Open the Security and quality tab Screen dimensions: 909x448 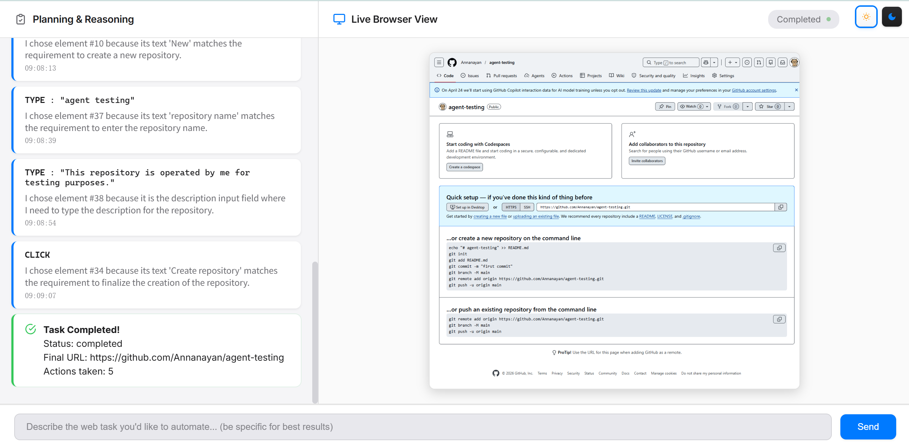click(653, 76)
